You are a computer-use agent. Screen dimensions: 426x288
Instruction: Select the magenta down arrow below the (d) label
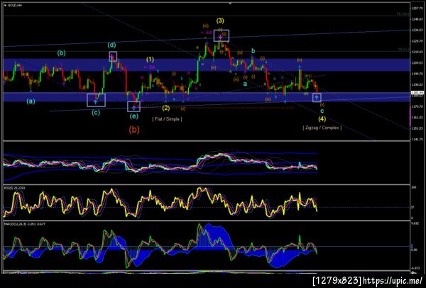pos(112,56)
